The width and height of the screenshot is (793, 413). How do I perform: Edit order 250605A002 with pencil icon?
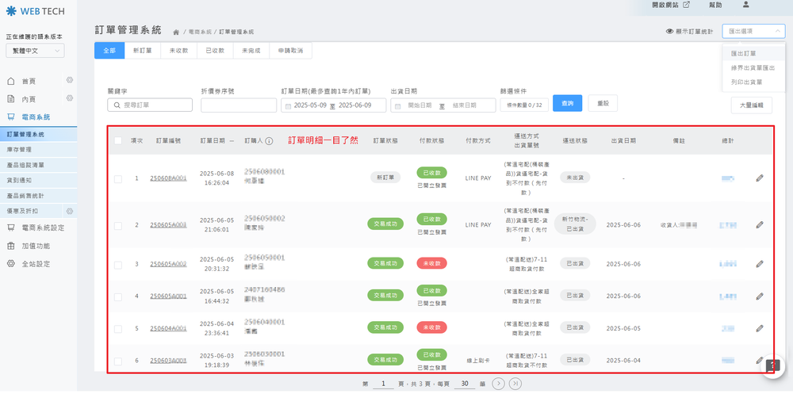(x=760, y=264)
